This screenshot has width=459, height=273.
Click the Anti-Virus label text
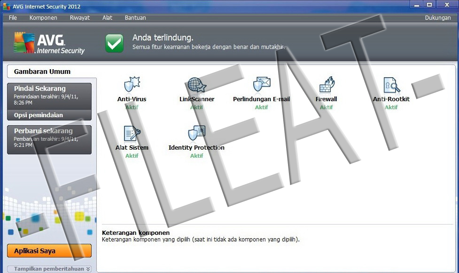pyautogui.click(x=132, y=99)
